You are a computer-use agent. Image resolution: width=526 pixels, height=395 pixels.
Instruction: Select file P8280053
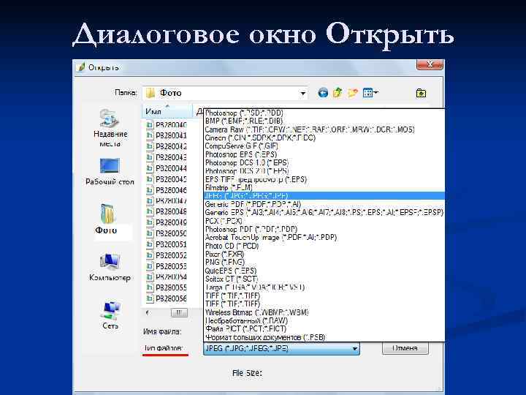[x=167, y=266]
